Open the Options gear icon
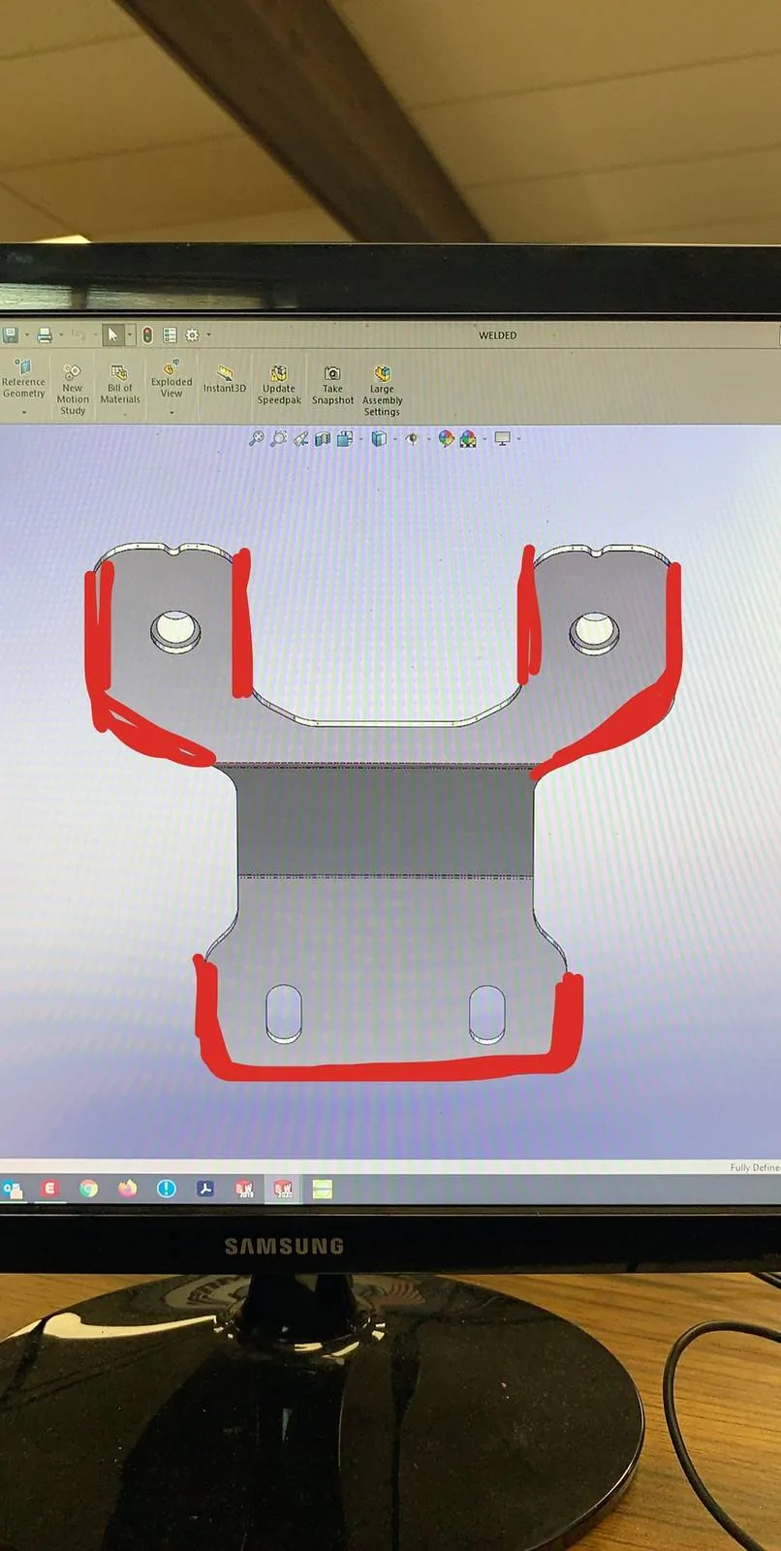The height and width of the screenshot is (1551, 781). (x=192, y=335)
